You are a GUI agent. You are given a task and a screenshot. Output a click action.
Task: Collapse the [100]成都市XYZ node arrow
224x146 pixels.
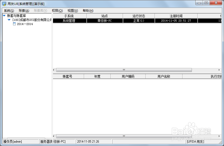9,20
